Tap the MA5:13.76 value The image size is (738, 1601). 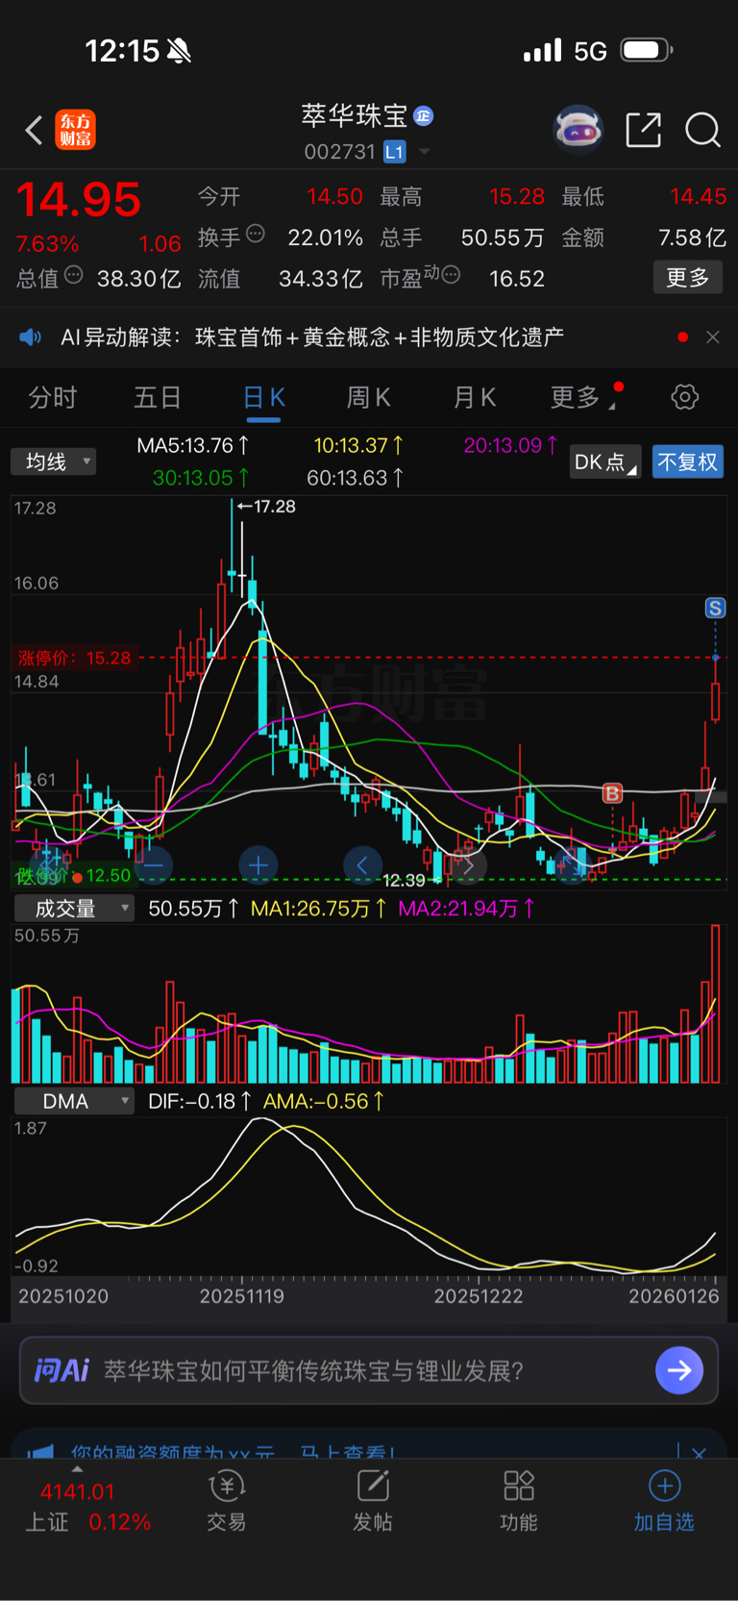[x=193, y=446]
